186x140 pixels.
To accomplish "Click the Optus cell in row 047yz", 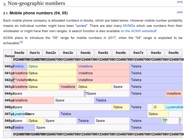I will point(158,114).
